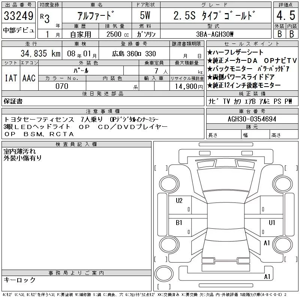
Task: Select the car name アルファード
Action: point(96,16)
